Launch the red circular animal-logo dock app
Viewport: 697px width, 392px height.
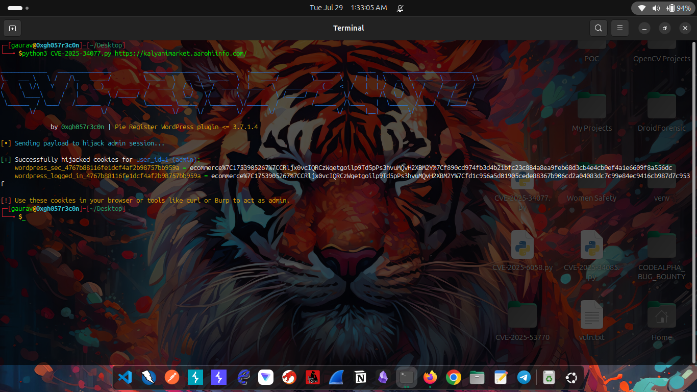pos(290,377)
